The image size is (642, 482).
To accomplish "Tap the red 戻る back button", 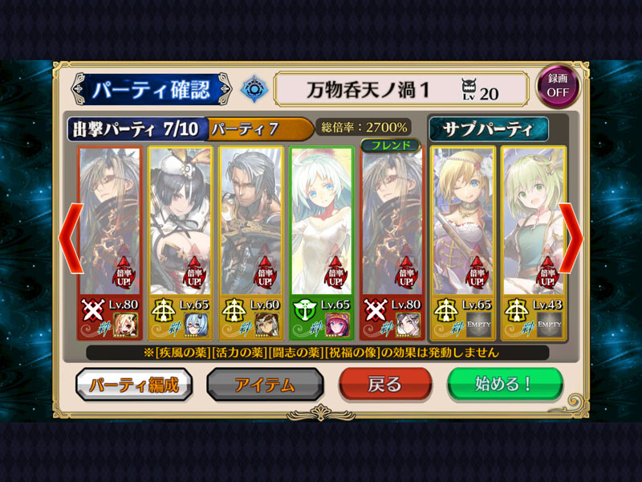I will pos(385,384).
